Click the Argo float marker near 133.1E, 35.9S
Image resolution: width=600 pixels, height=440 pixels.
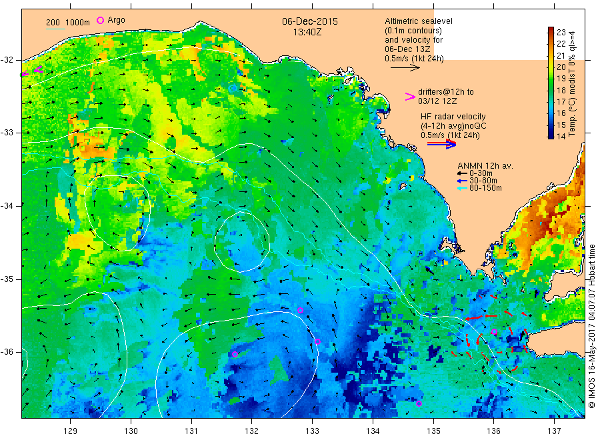[x=317, y=342]
